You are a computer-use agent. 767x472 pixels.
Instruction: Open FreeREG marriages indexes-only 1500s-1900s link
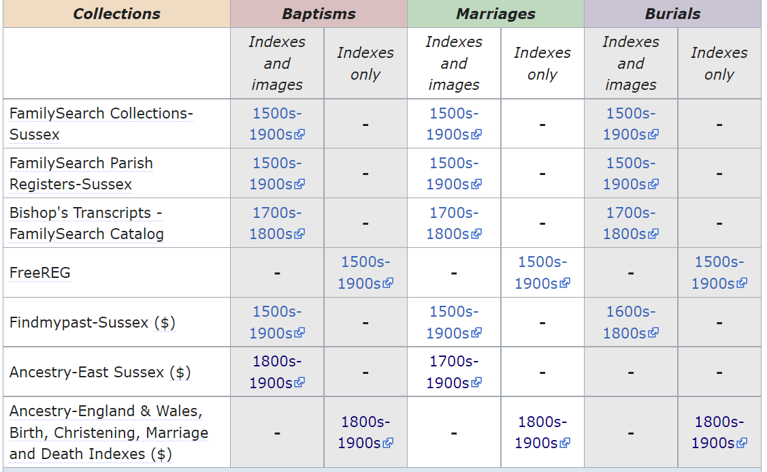[x=542, y=272]
